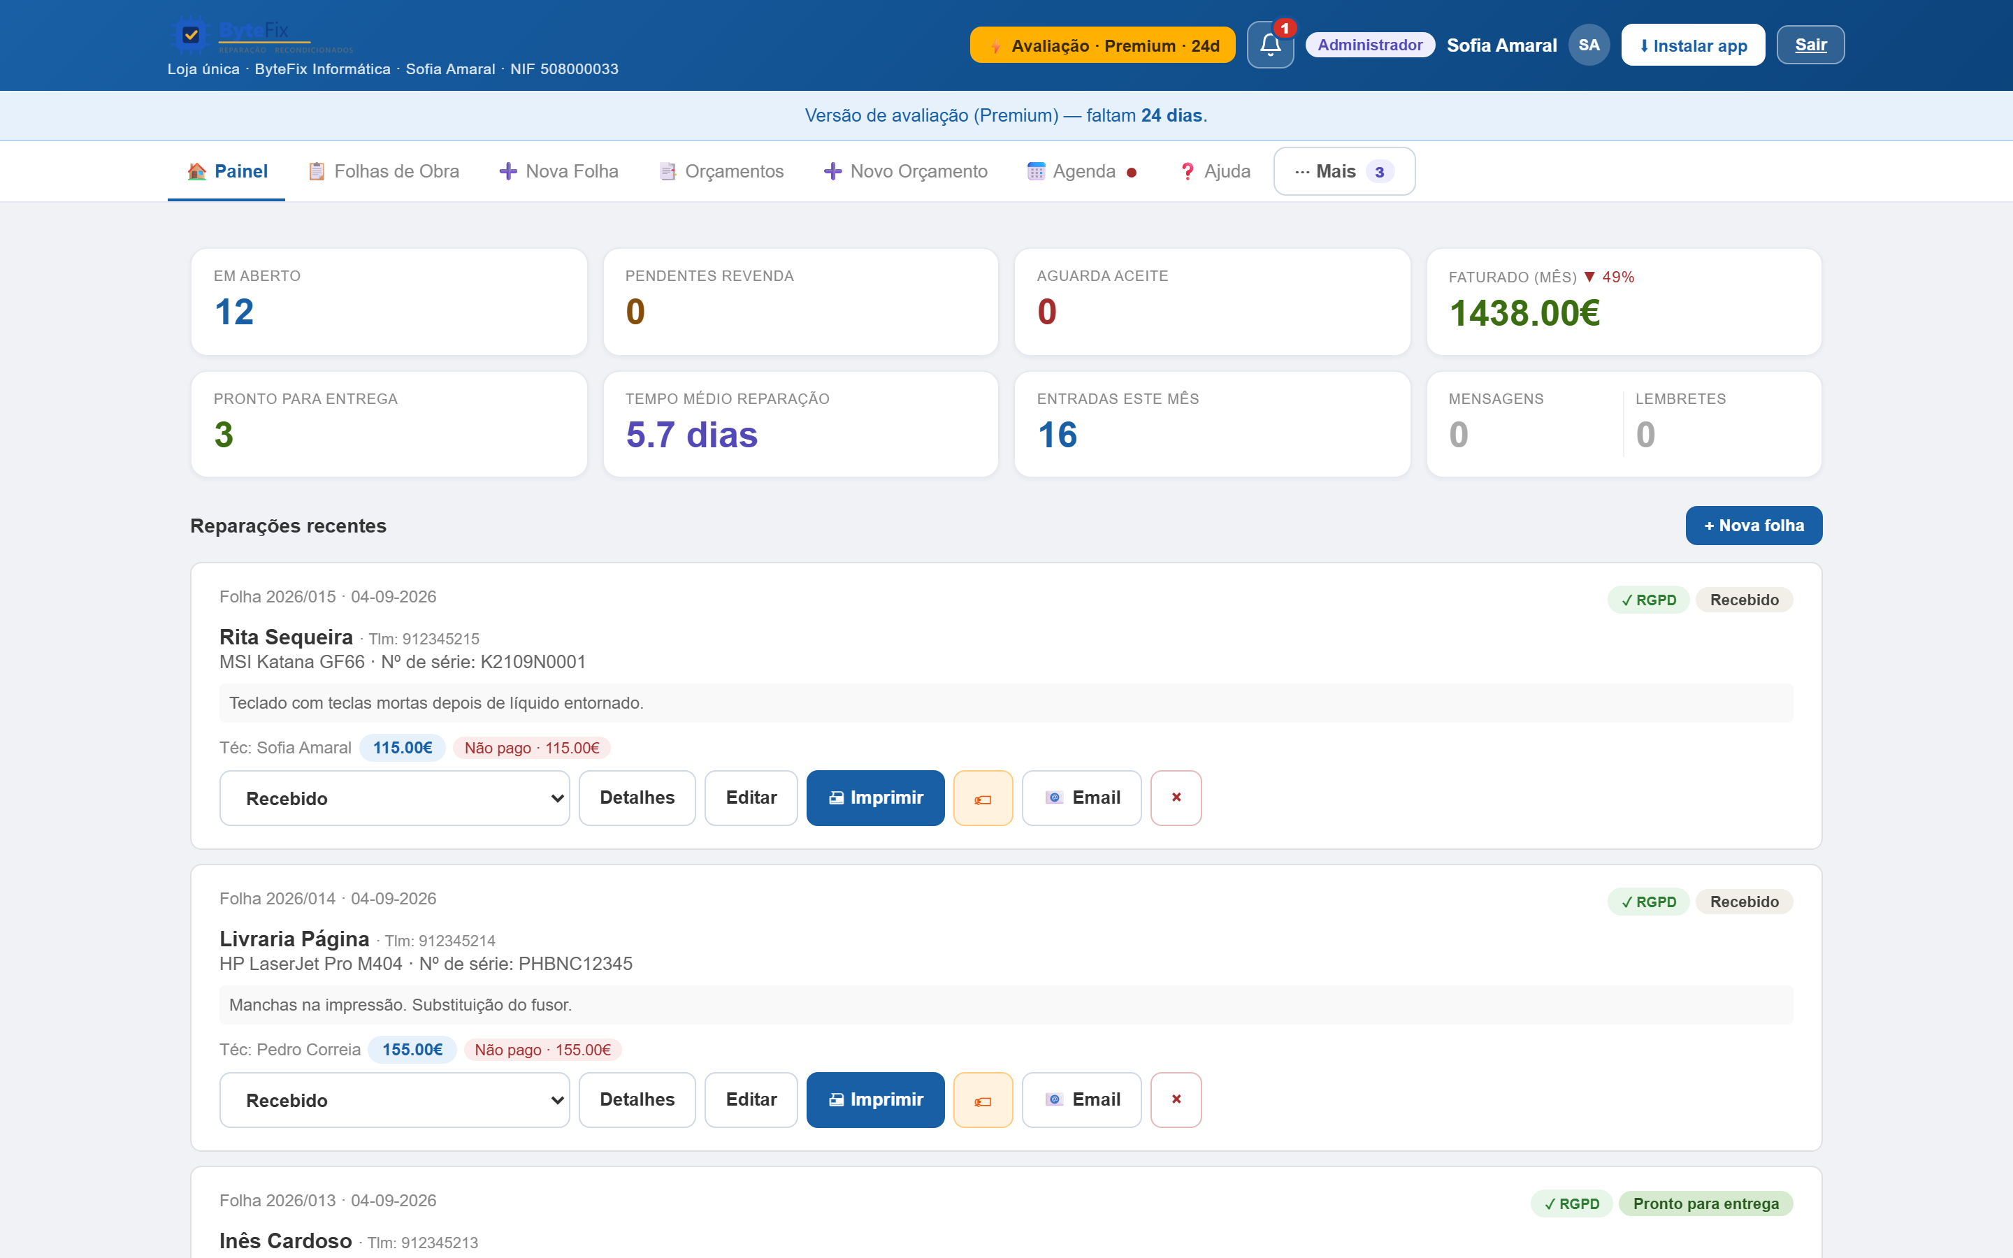Click the Tempo Médio Reparação card

click(800, 424)
